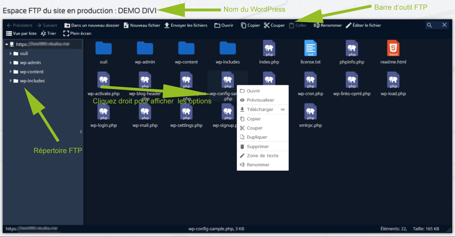455x237 pixels.
Task: Choose Prévisualiser in the context menu
Action: pos(263,100)
